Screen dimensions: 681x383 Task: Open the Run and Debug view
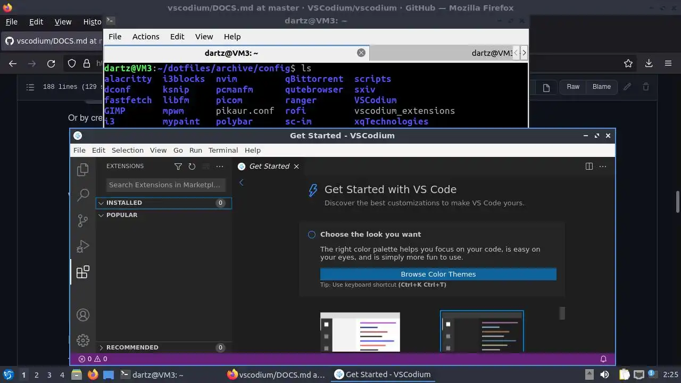[82, 246]
